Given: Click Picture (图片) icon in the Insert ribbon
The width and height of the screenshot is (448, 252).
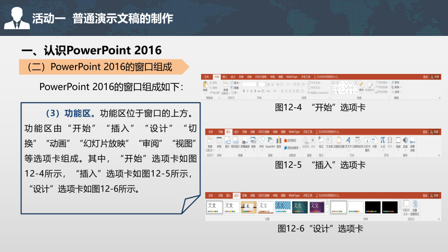Looking at the screenshot, I should click(x=228, y=140).
